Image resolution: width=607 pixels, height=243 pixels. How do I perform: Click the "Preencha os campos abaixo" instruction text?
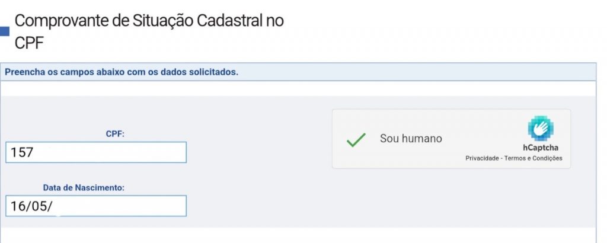tap(122, 72)
